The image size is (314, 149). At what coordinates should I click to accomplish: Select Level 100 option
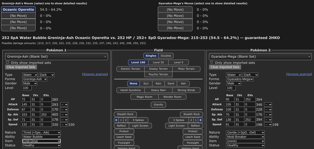(x=138, y=62)
